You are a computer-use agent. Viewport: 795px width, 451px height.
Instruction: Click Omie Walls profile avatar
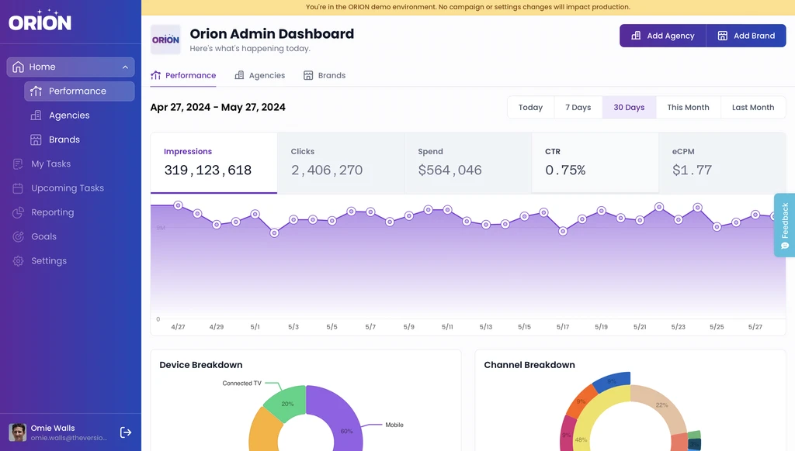coord(18,432)
